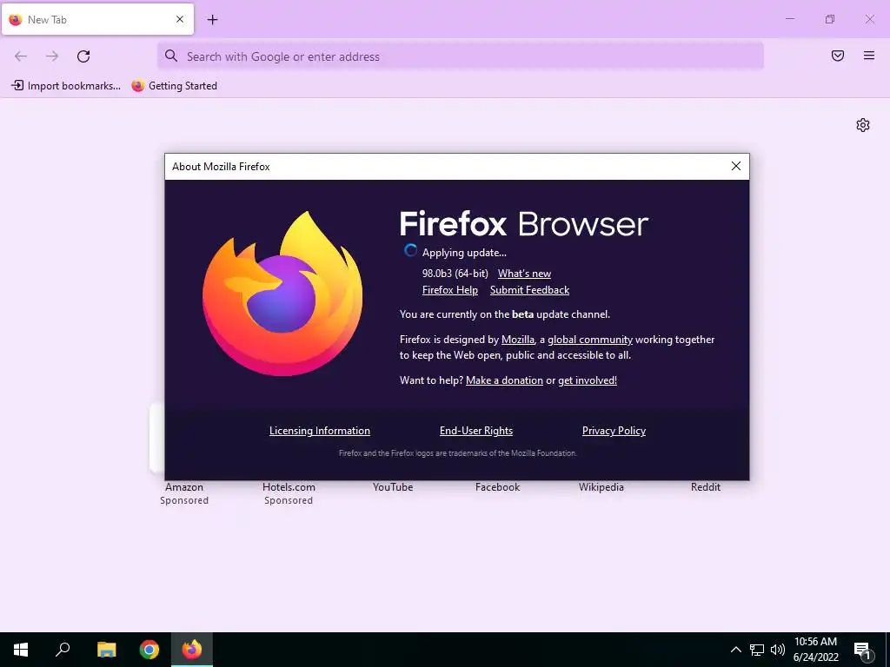Click the Reload page icon
Viewport: 890px width, 667px height.
coord(83,56)
